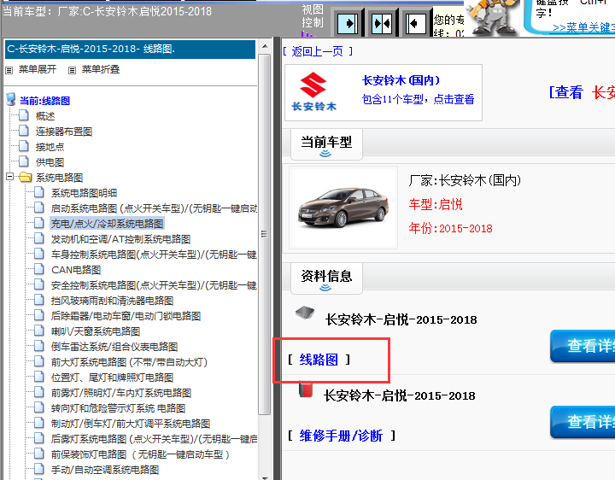Click the tree panel vertical scrollbar thumb
This screenshot has height=480, width=615.
click(265, 234)
